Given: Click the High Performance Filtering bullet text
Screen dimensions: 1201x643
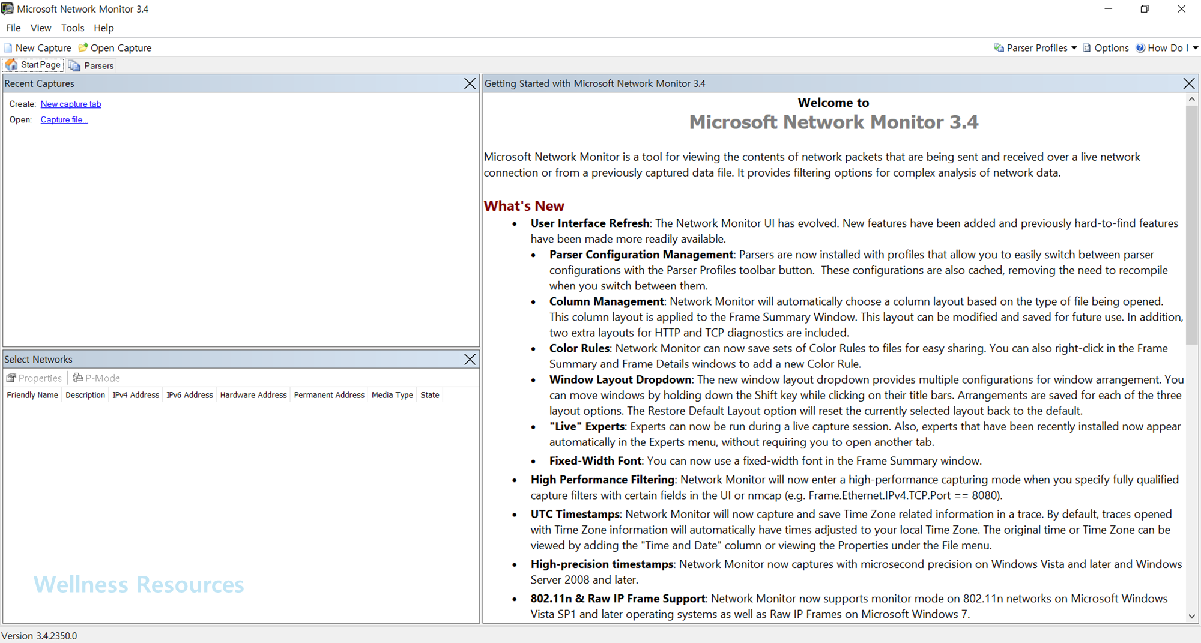Looking at the screenshot, I should (x=603, y=480).
